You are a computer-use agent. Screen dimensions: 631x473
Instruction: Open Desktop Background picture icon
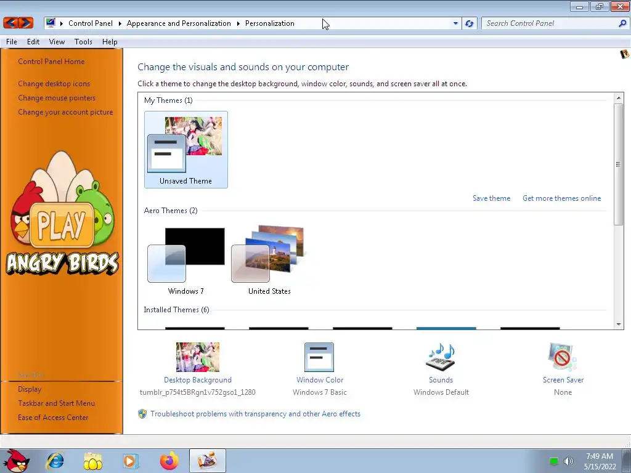pos(198,357)
